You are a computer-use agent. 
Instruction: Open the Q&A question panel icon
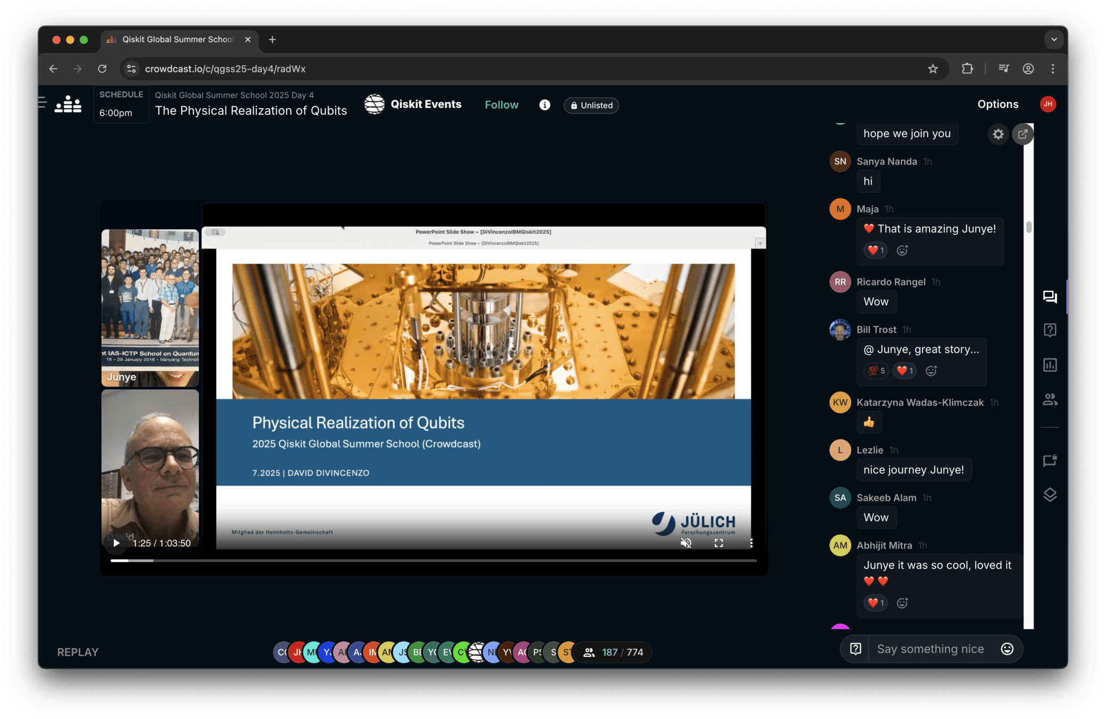tap(1050, 330)
